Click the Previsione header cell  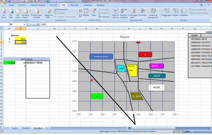point(26,59)
